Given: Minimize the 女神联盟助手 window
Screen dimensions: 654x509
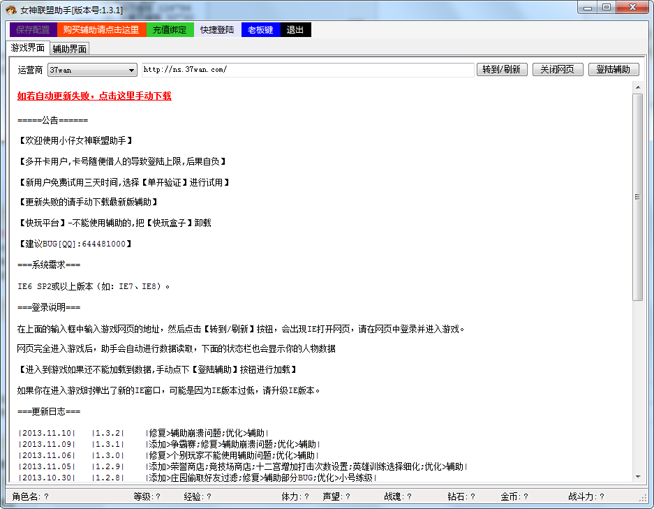Looking at the screenshot, I should click(588, 8).
